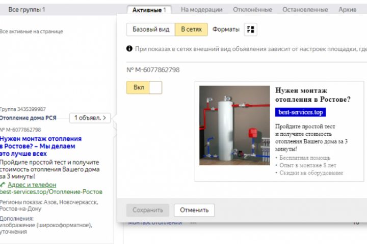Click the 'Опыт в монтаже 8 лет' bullet
This screenshot has width=367, height=244.
pos(307,165)
